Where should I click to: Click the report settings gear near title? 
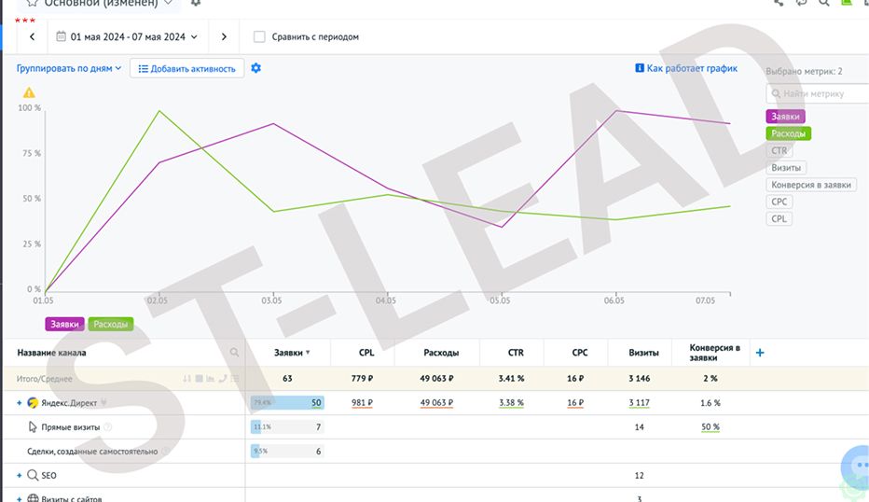click(x=196, y=3)
